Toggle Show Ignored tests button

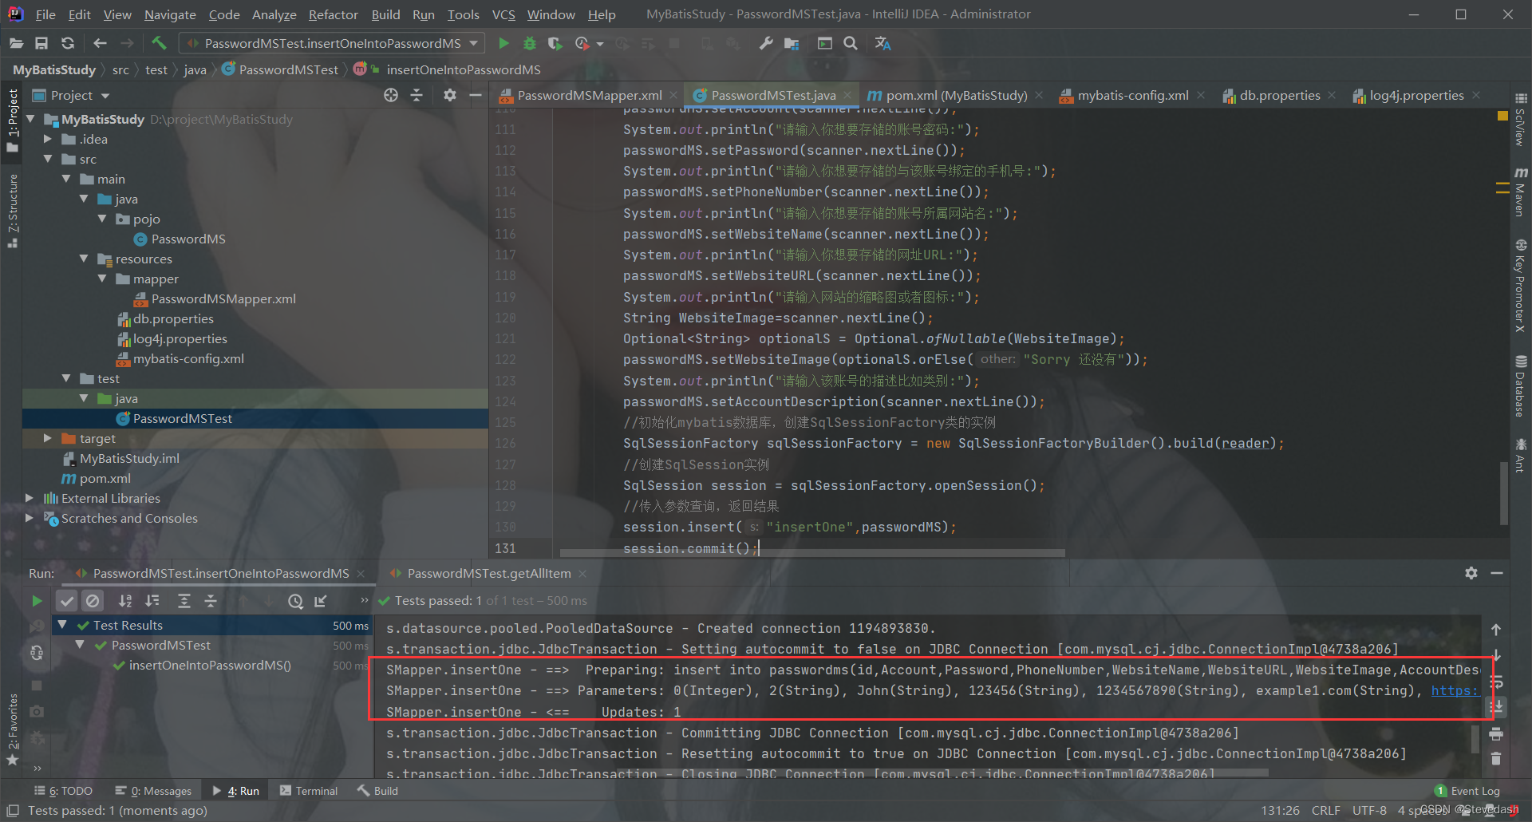click(x=93, y=601)
